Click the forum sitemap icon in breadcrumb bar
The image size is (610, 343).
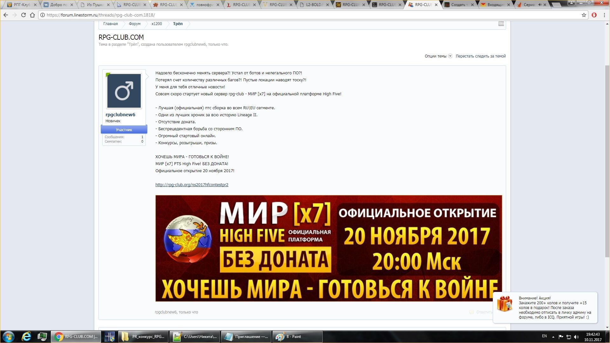pos(501,24)
